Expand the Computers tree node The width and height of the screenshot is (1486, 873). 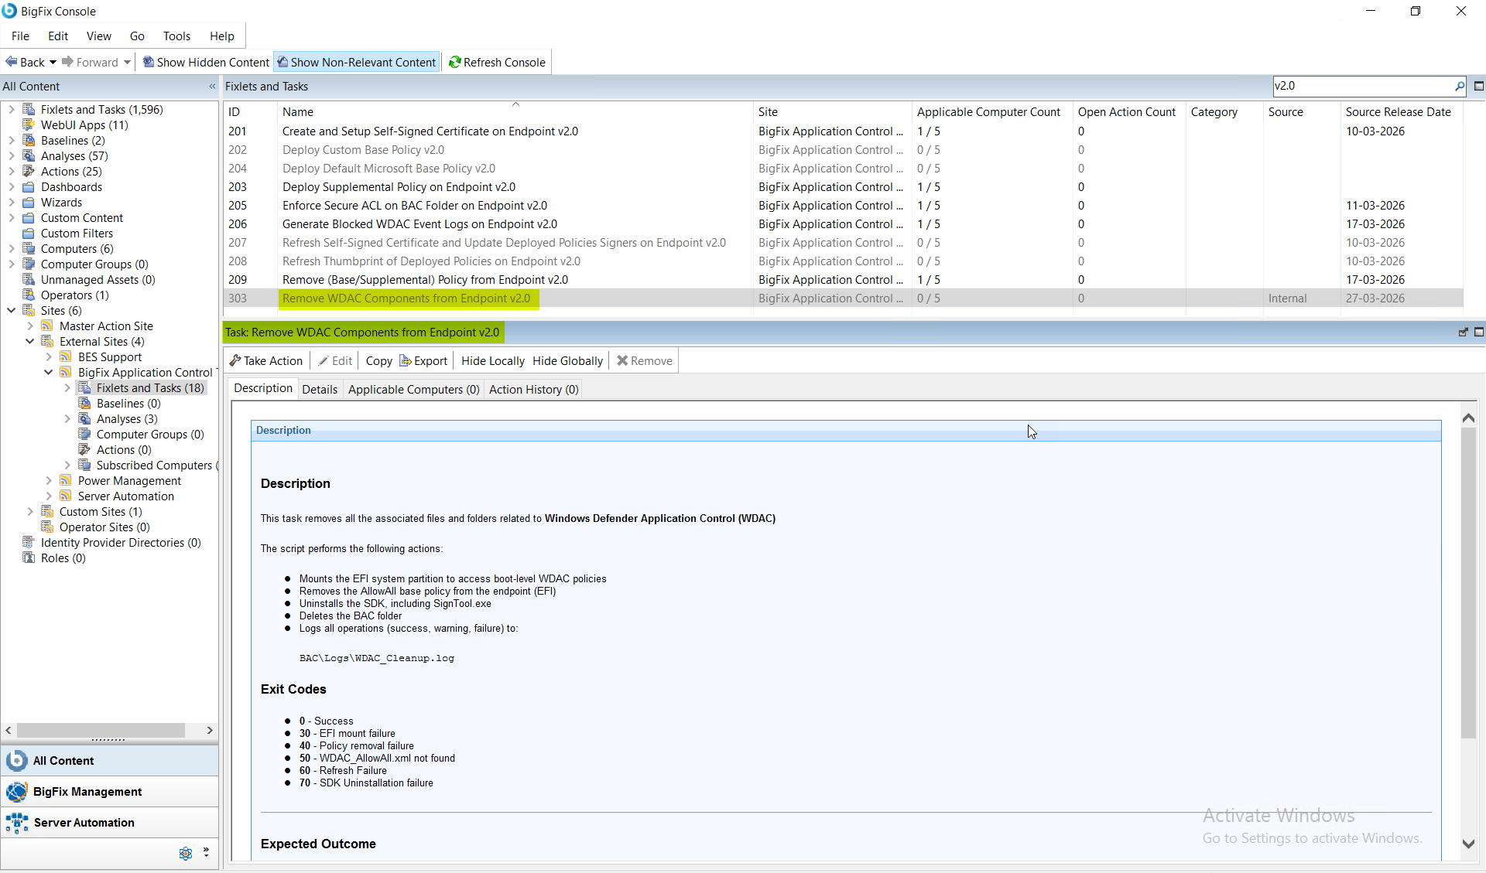point(11,248)
